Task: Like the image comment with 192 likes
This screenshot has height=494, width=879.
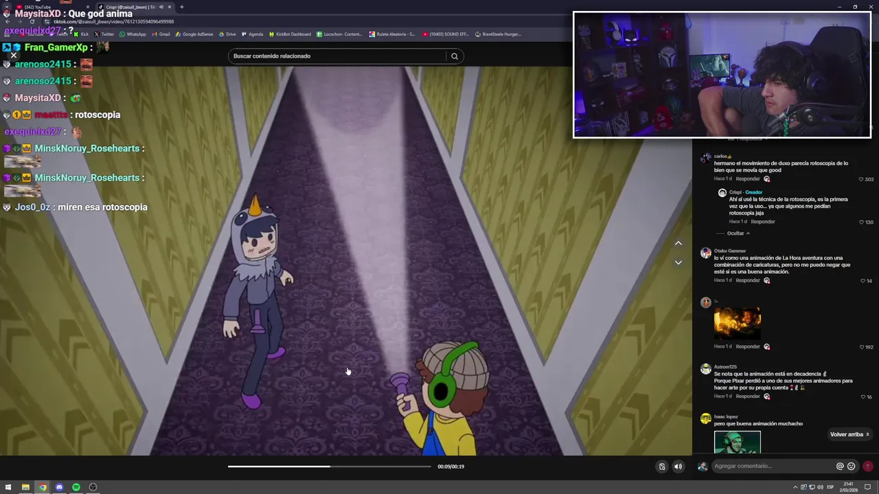Action: tap(861, 347)
